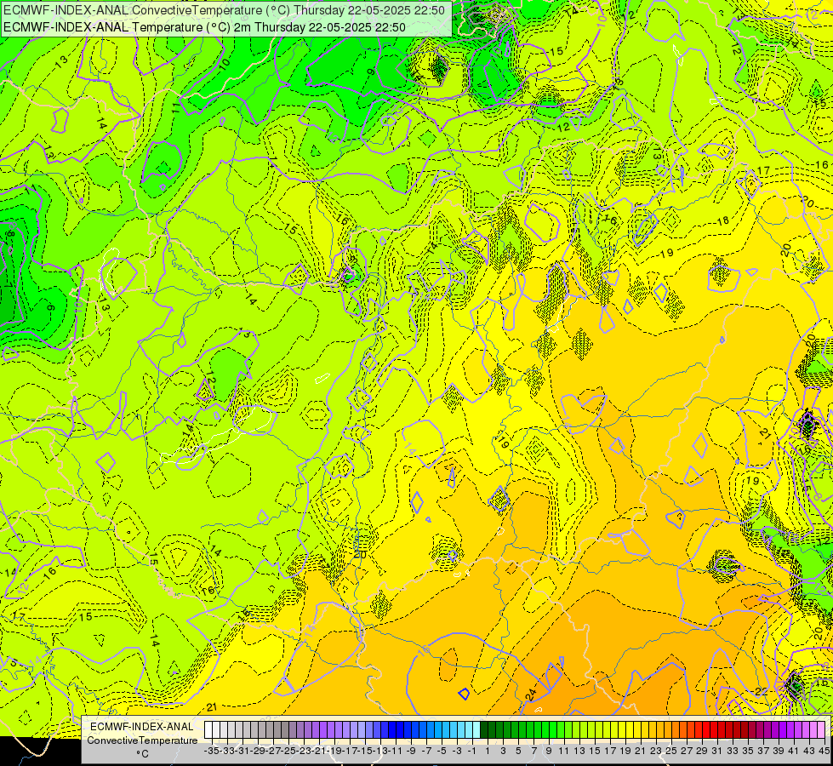
Task: Click the 41 label on legend scale
Action: pyautogui.click(x=794, y=751)
